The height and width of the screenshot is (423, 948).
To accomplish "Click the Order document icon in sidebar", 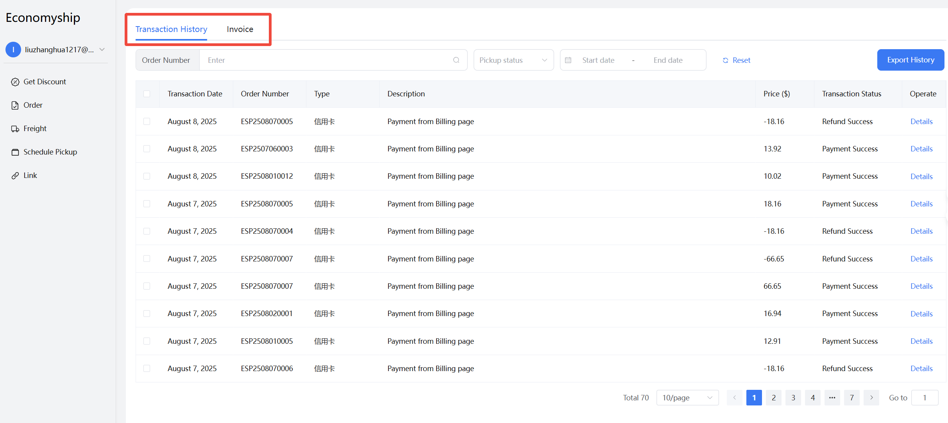I will tap(15, 105).
